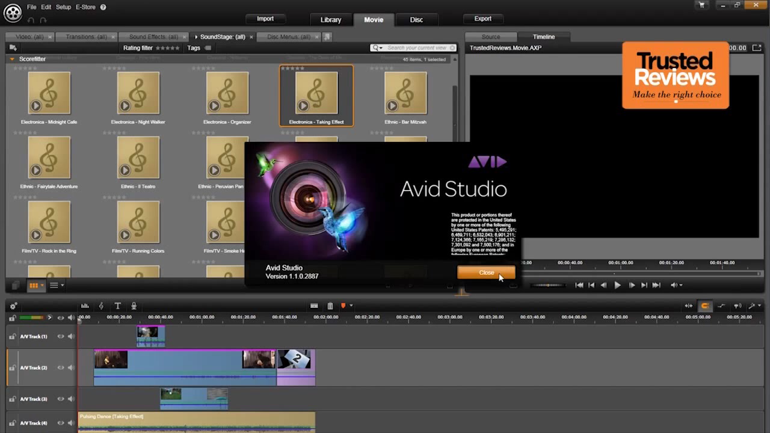Toggle trim mode icon on timeline toolbar
The image size is (770, 433).
[688, 306]
